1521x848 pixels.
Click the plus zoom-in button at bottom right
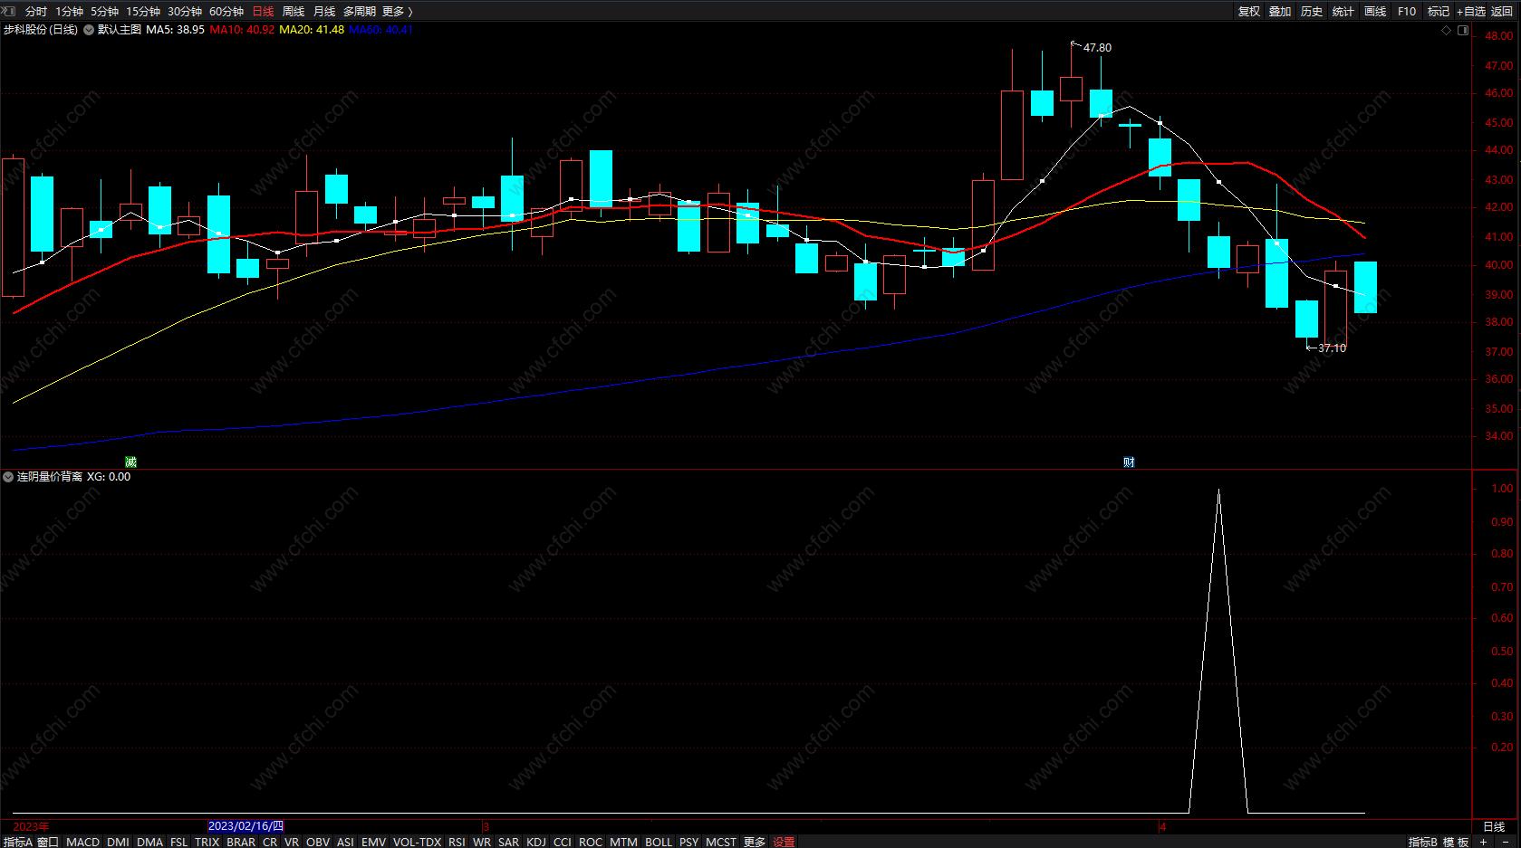[1483, 842]
